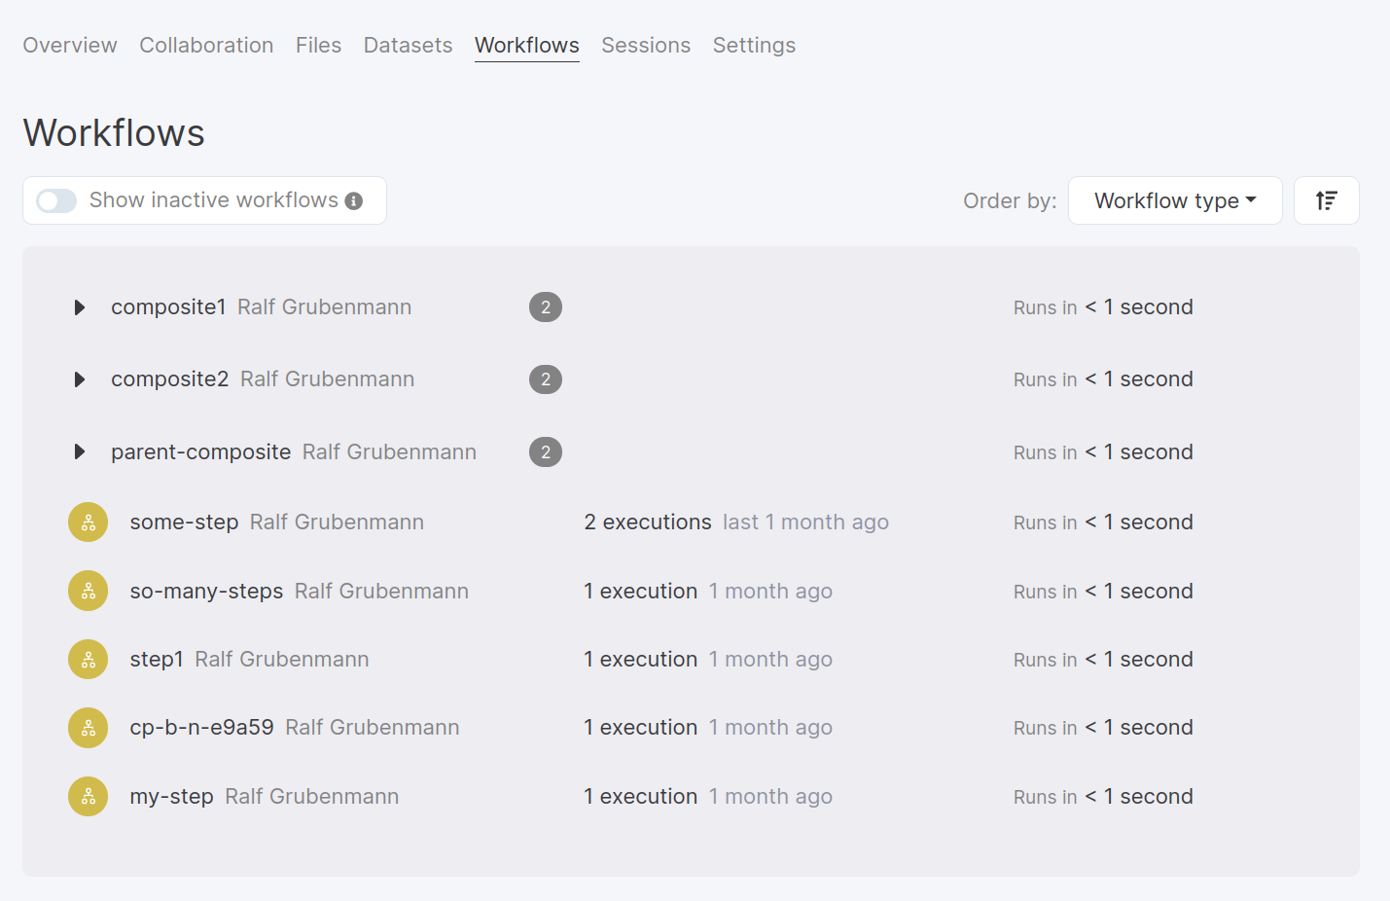This screenshot has width=1390, height=901.
Task: Expand the composite2 workflow row
Action: [x=80, y=379]
